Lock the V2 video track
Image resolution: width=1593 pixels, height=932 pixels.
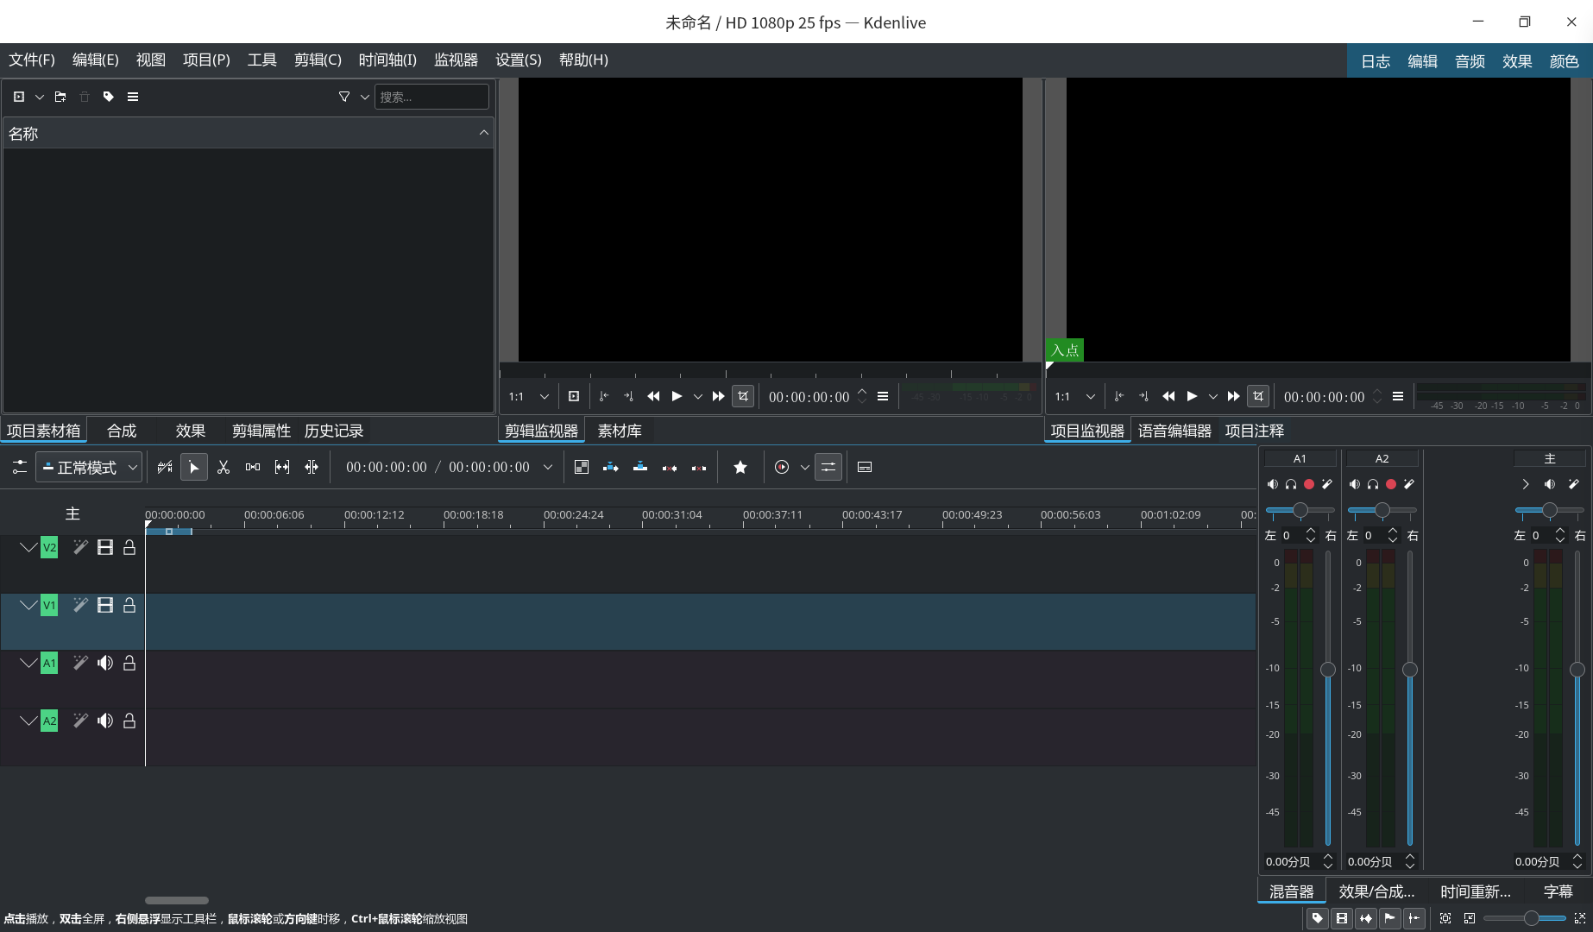point(129,547)
